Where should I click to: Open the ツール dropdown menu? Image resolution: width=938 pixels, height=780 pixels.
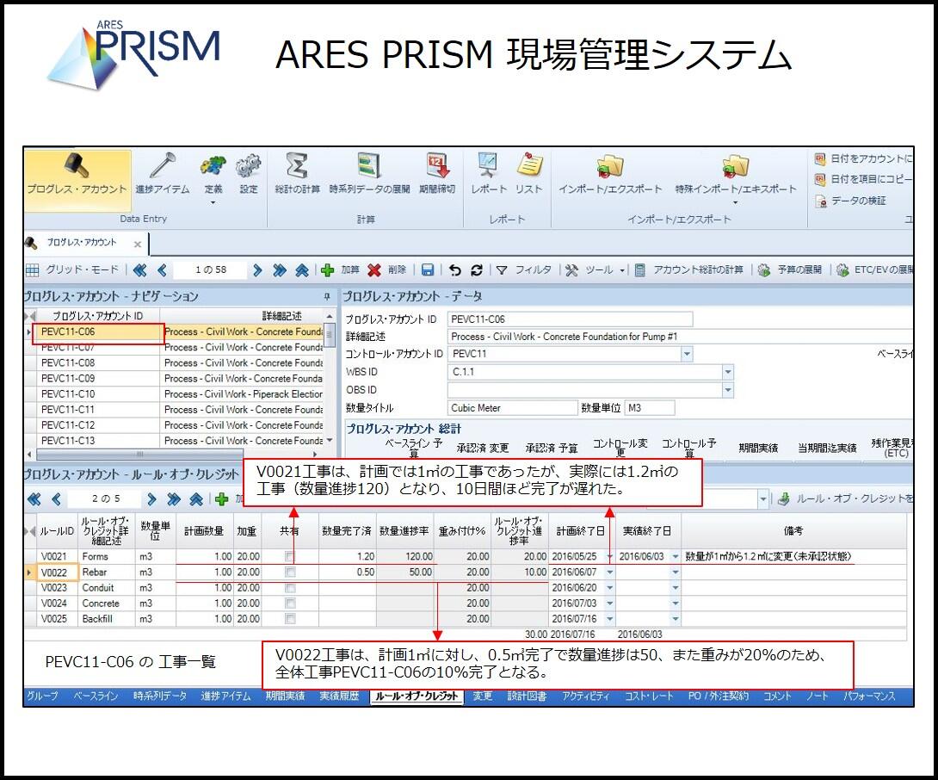[x=596, y=270]
